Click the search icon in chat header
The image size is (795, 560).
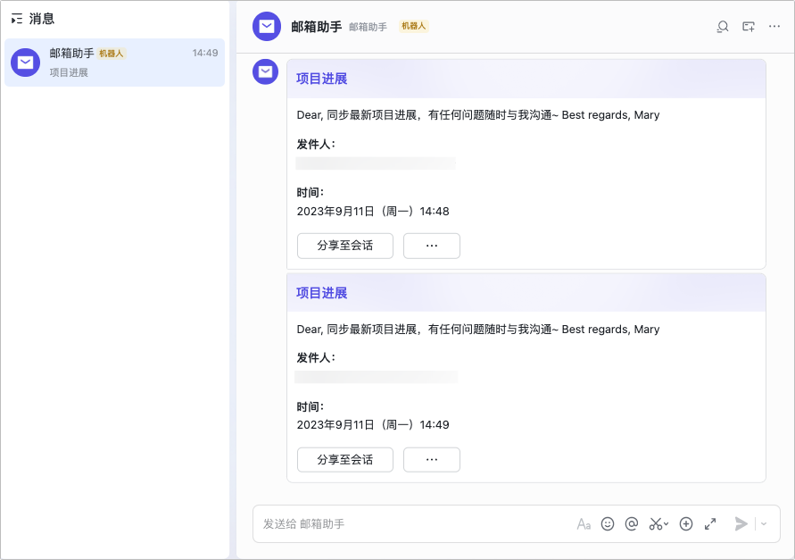point(723,27)
